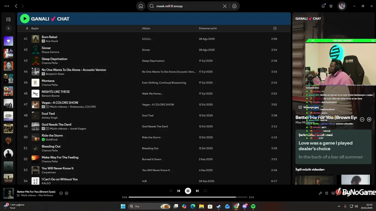
Task: Select the NIGHTS LIKE THESE track
Action: pos(56,92)
